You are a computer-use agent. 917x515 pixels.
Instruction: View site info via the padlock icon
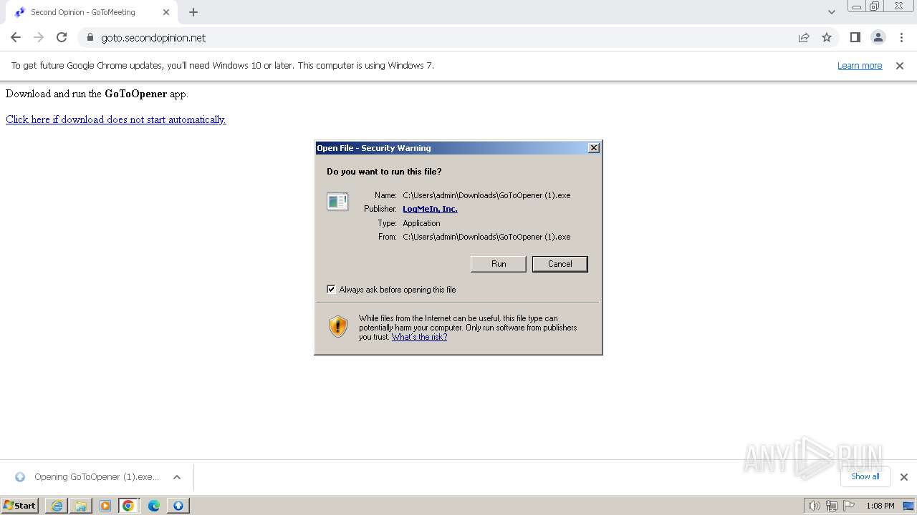click(x=90, y=37)
